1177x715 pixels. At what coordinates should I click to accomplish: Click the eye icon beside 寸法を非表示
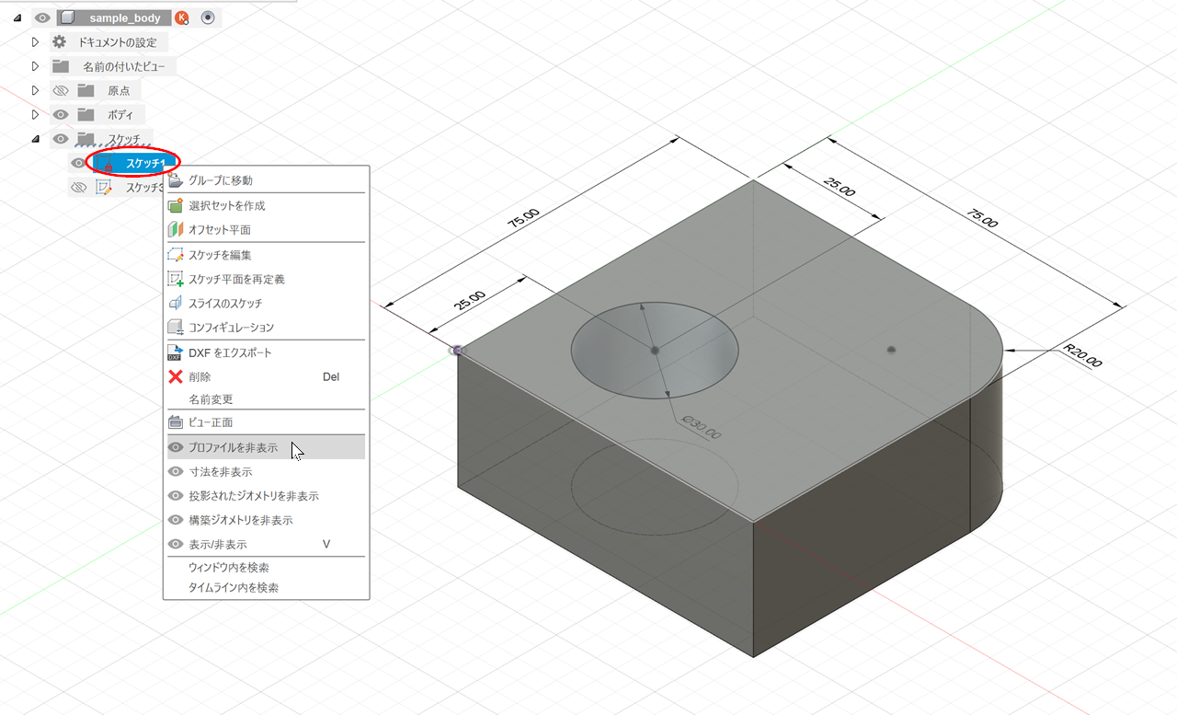point(176,471)
